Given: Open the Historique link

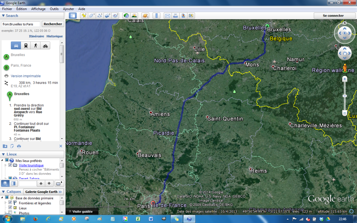Looking at the screenshot, I should [x=54, y=36].
